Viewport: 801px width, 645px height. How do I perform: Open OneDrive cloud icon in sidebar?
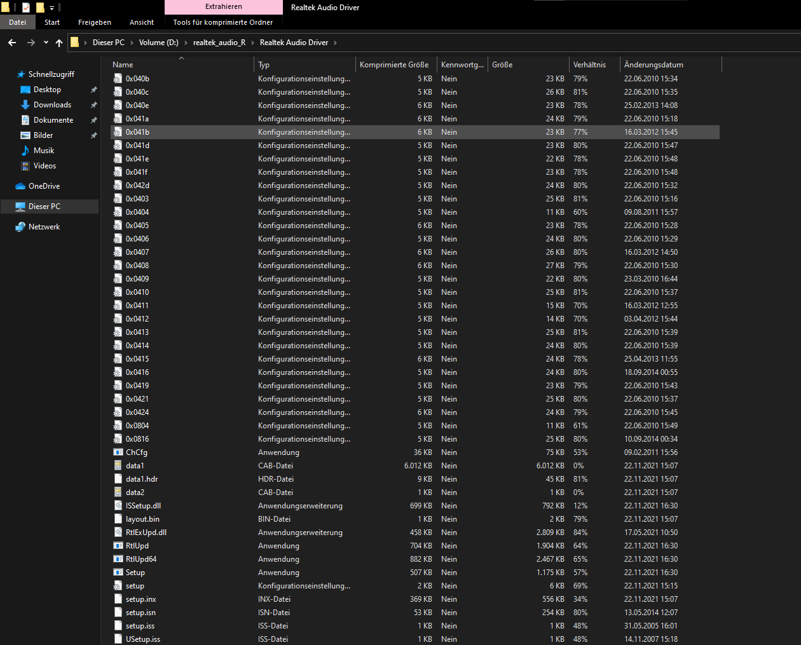point(20,186)
